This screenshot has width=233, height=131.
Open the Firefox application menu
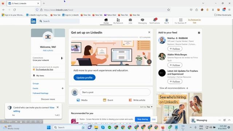point(229,10)
